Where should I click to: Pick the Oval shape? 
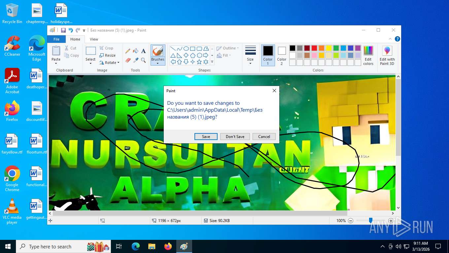tap(186, 49)
